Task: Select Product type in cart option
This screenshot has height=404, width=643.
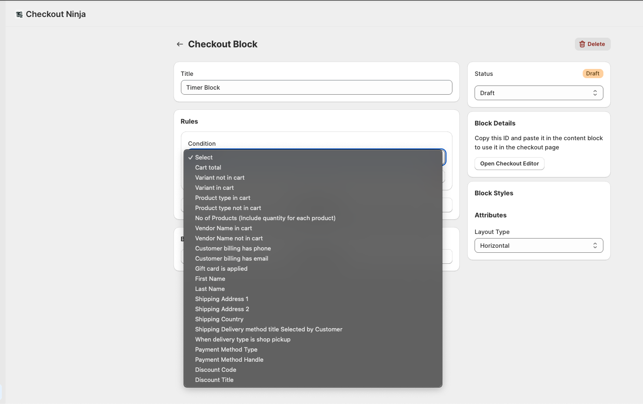Action: [223, 198]
